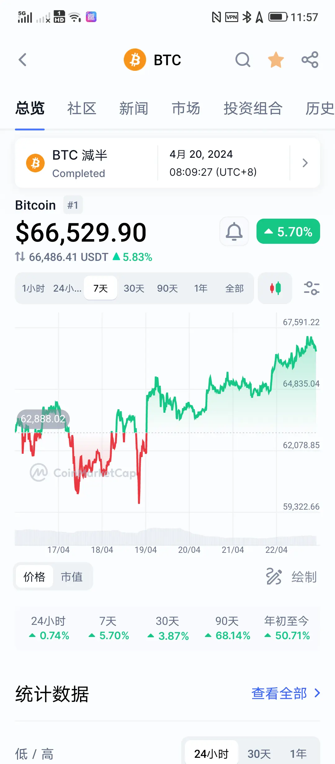Tap the #1 rank badge
The width and height of the screenshot is (335, 764).
coord(73,205)
